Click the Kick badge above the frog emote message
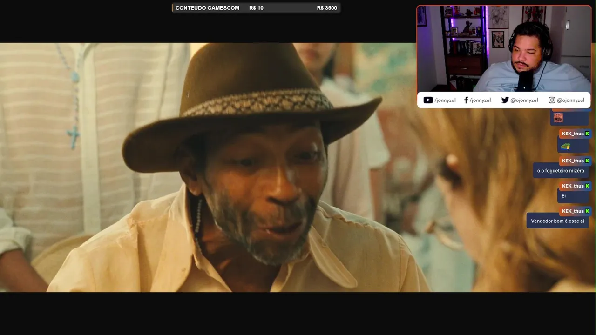Image resolution: width=596 pixels, height=335 pixels. (587, 134)
